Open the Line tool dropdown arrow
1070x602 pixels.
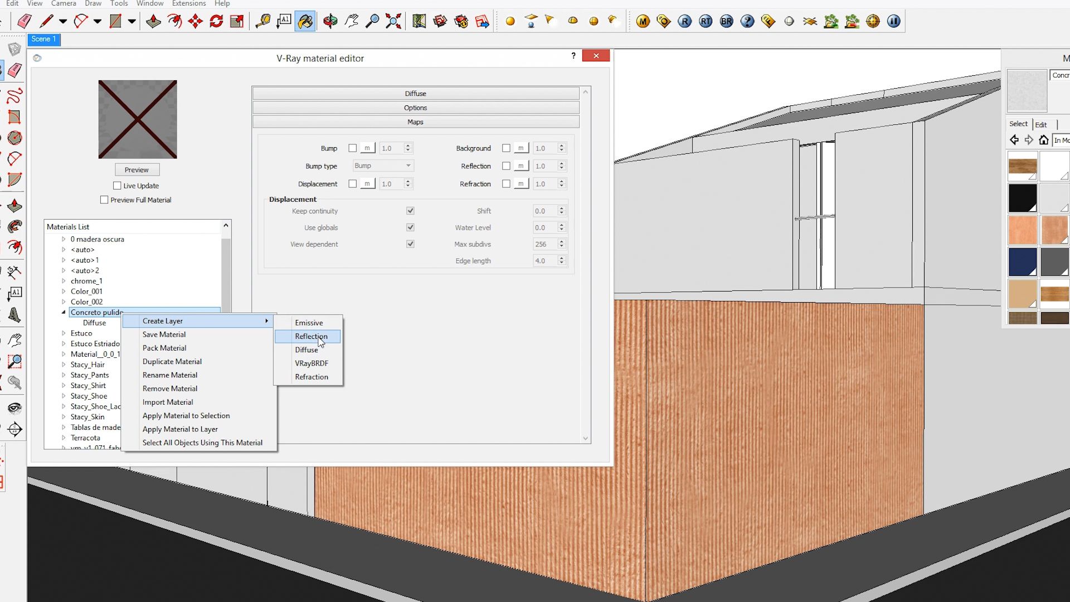click(63, 21)
